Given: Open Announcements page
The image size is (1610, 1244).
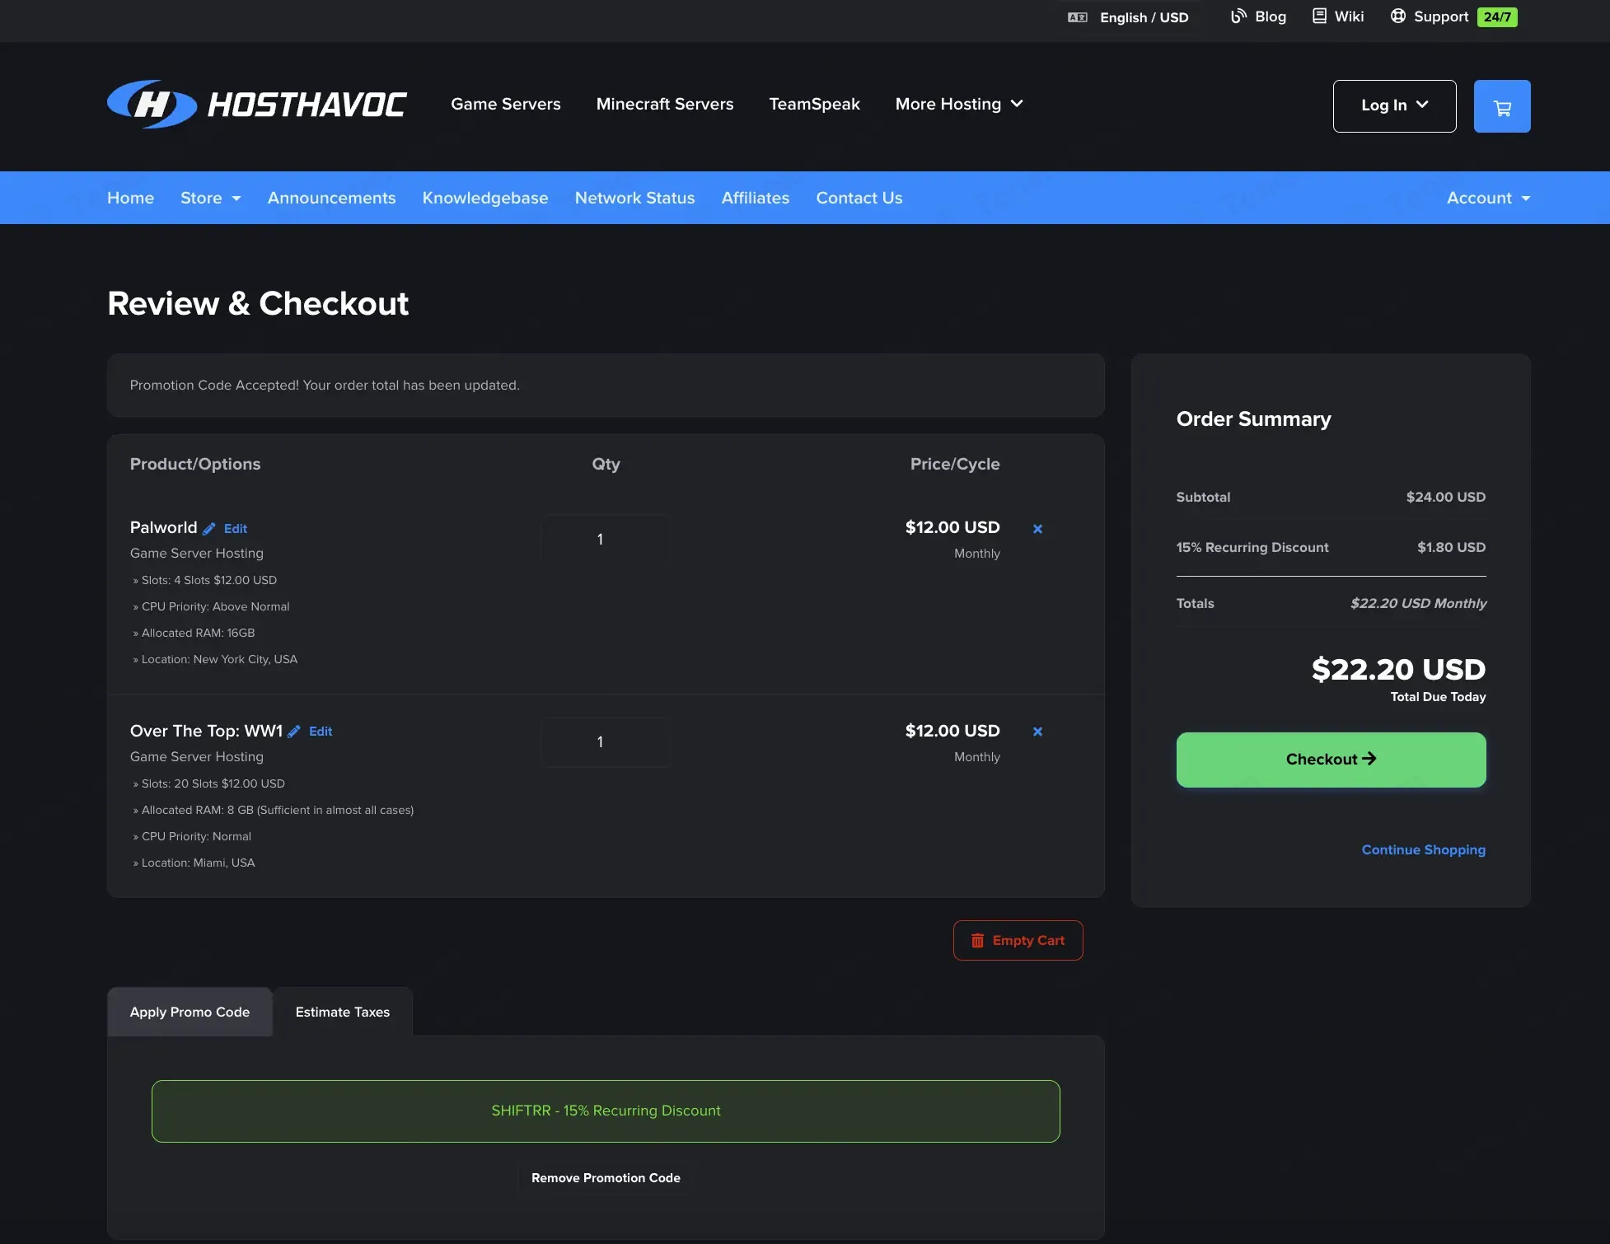Looking at the screenshot, I should coord(331,199).
